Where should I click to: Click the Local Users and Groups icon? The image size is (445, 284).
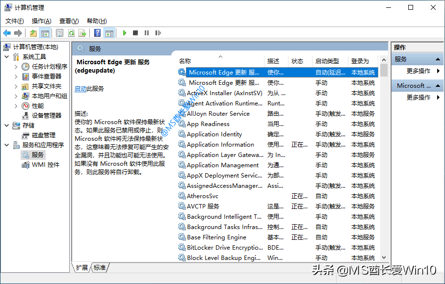tap(26, 96)
